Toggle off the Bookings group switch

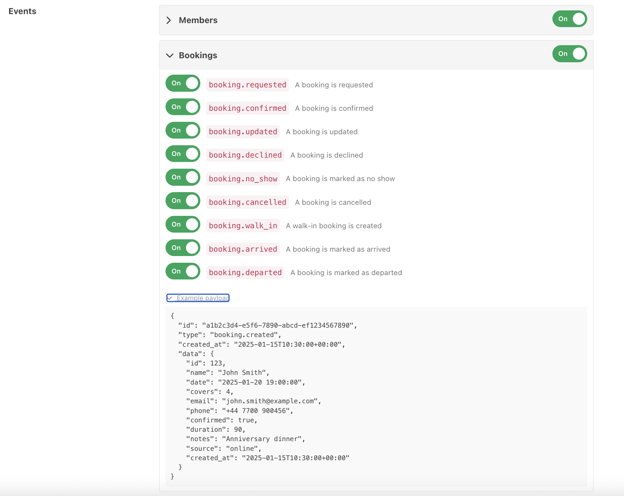point(569,54)
